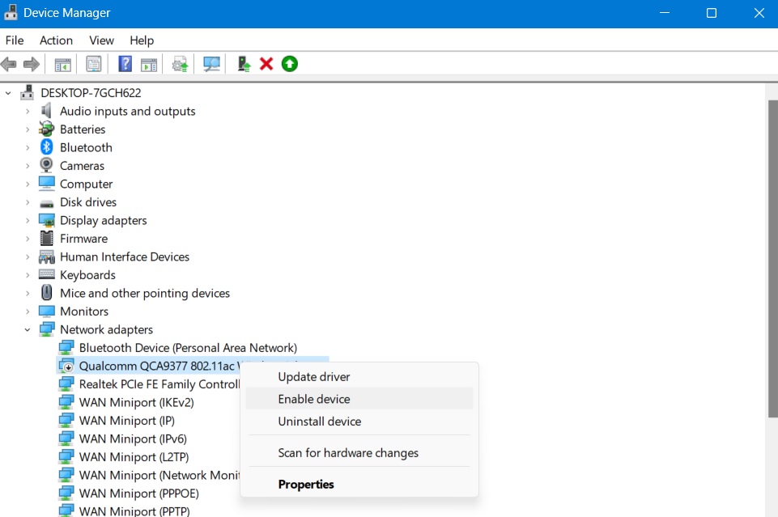Open the Action menu
Image resolution: width=778 pixels, height=517 pixels.
tap(56, 40)
